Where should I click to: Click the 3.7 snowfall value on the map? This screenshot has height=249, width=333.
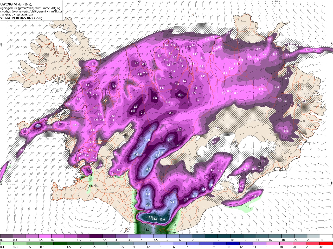170,140
